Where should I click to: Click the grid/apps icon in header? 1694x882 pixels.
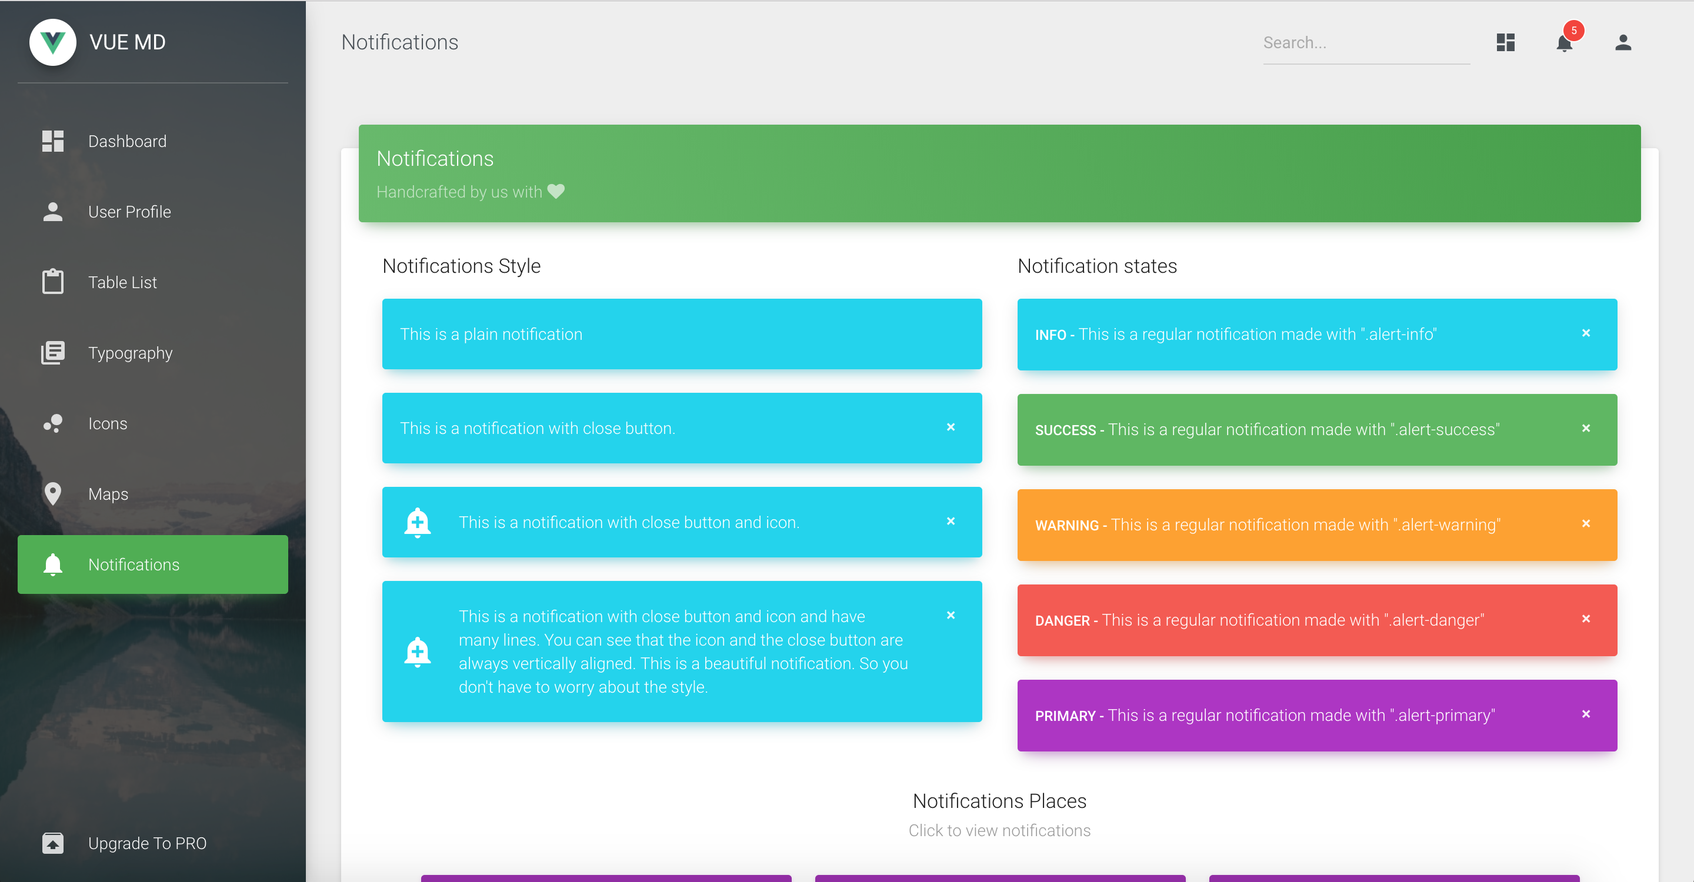click(x=1506, y=42)
